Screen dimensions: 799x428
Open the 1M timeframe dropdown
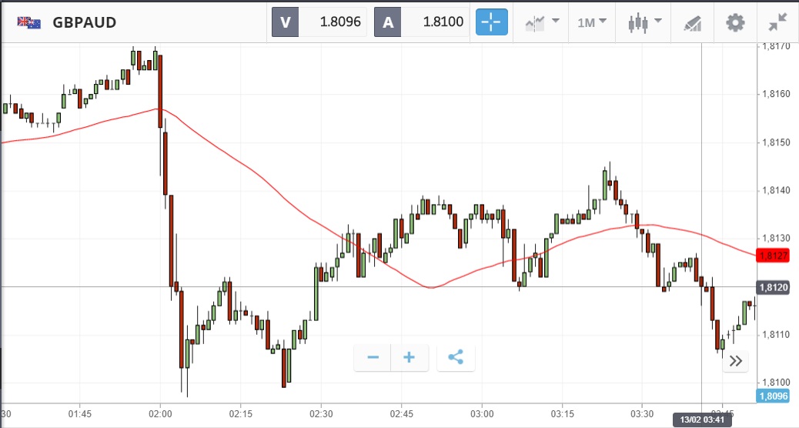click(592, 22)
